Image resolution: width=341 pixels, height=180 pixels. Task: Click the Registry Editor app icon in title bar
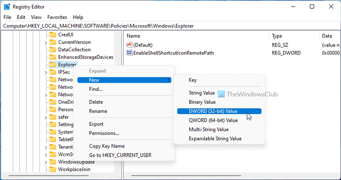coord(7,7)
